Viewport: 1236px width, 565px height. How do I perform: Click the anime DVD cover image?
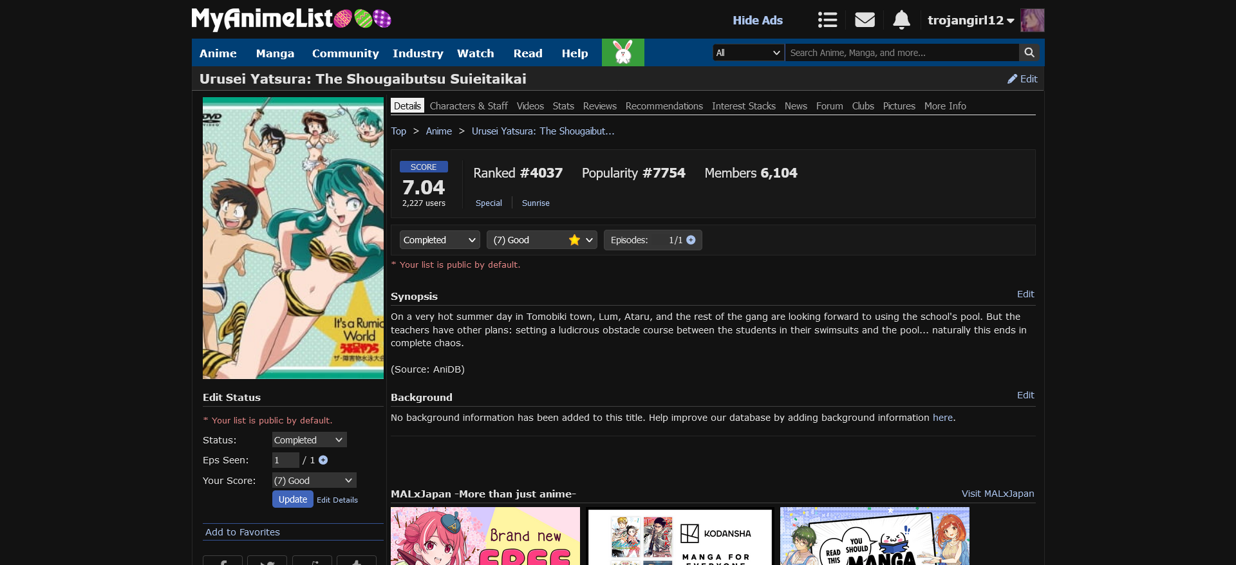pyautogui.click(x=293, y=238)
